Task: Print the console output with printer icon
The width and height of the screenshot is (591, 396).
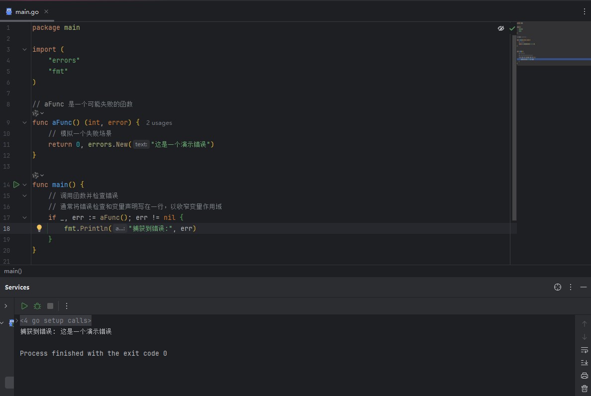Action: pyautogui.click(x=585, y=376)
